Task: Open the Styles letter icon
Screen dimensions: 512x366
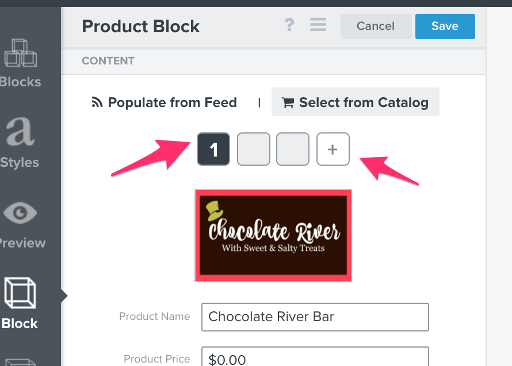Action: 20,131
